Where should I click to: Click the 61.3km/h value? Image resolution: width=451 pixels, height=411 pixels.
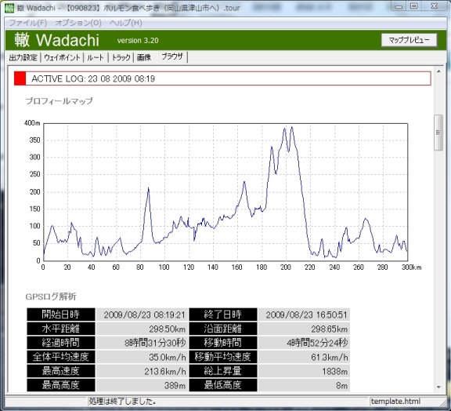330,358
